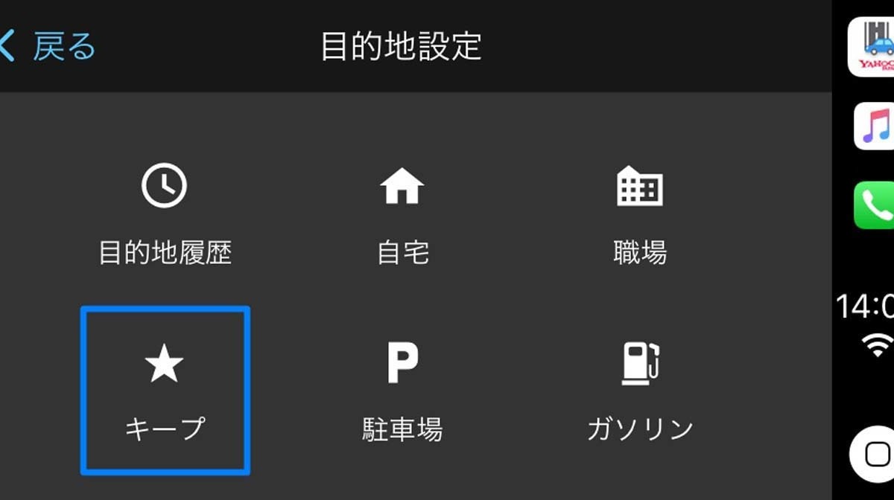Select the 駐車場 label
Viewport: 894px width, 500px height.
coord(402,429)
